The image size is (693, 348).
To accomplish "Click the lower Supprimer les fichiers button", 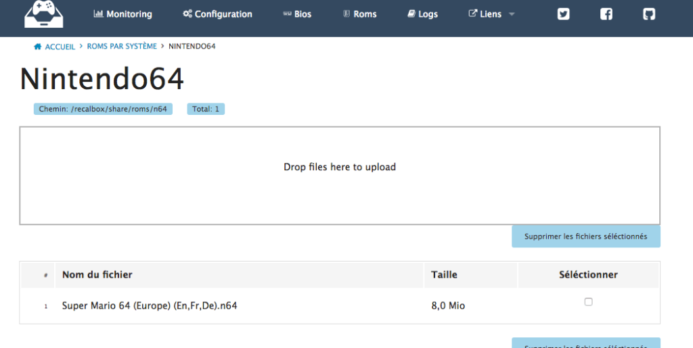I will [x=585, y=343].
